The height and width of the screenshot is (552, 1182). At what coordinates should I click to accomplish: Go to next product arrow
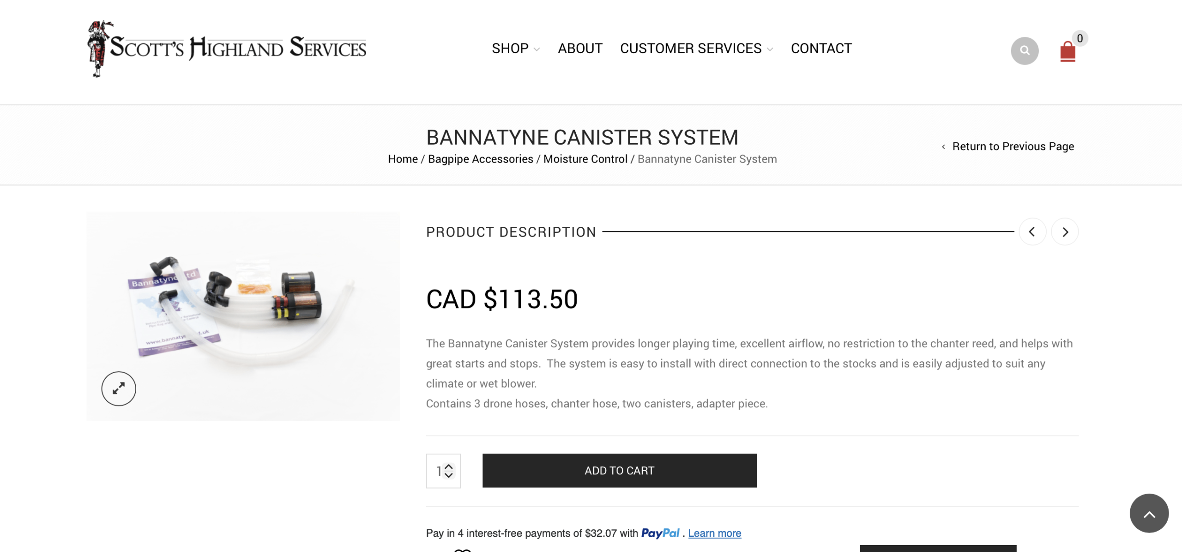pyautogui.click(x=1065, y=231)
